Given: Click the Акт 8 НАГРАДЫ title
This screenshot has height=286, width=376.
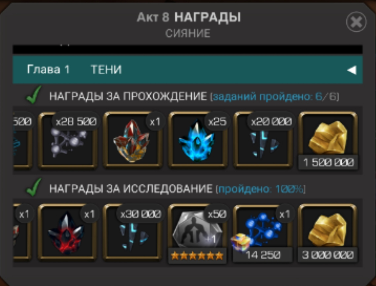Looking at the screenshot, I should pos(189,17).
